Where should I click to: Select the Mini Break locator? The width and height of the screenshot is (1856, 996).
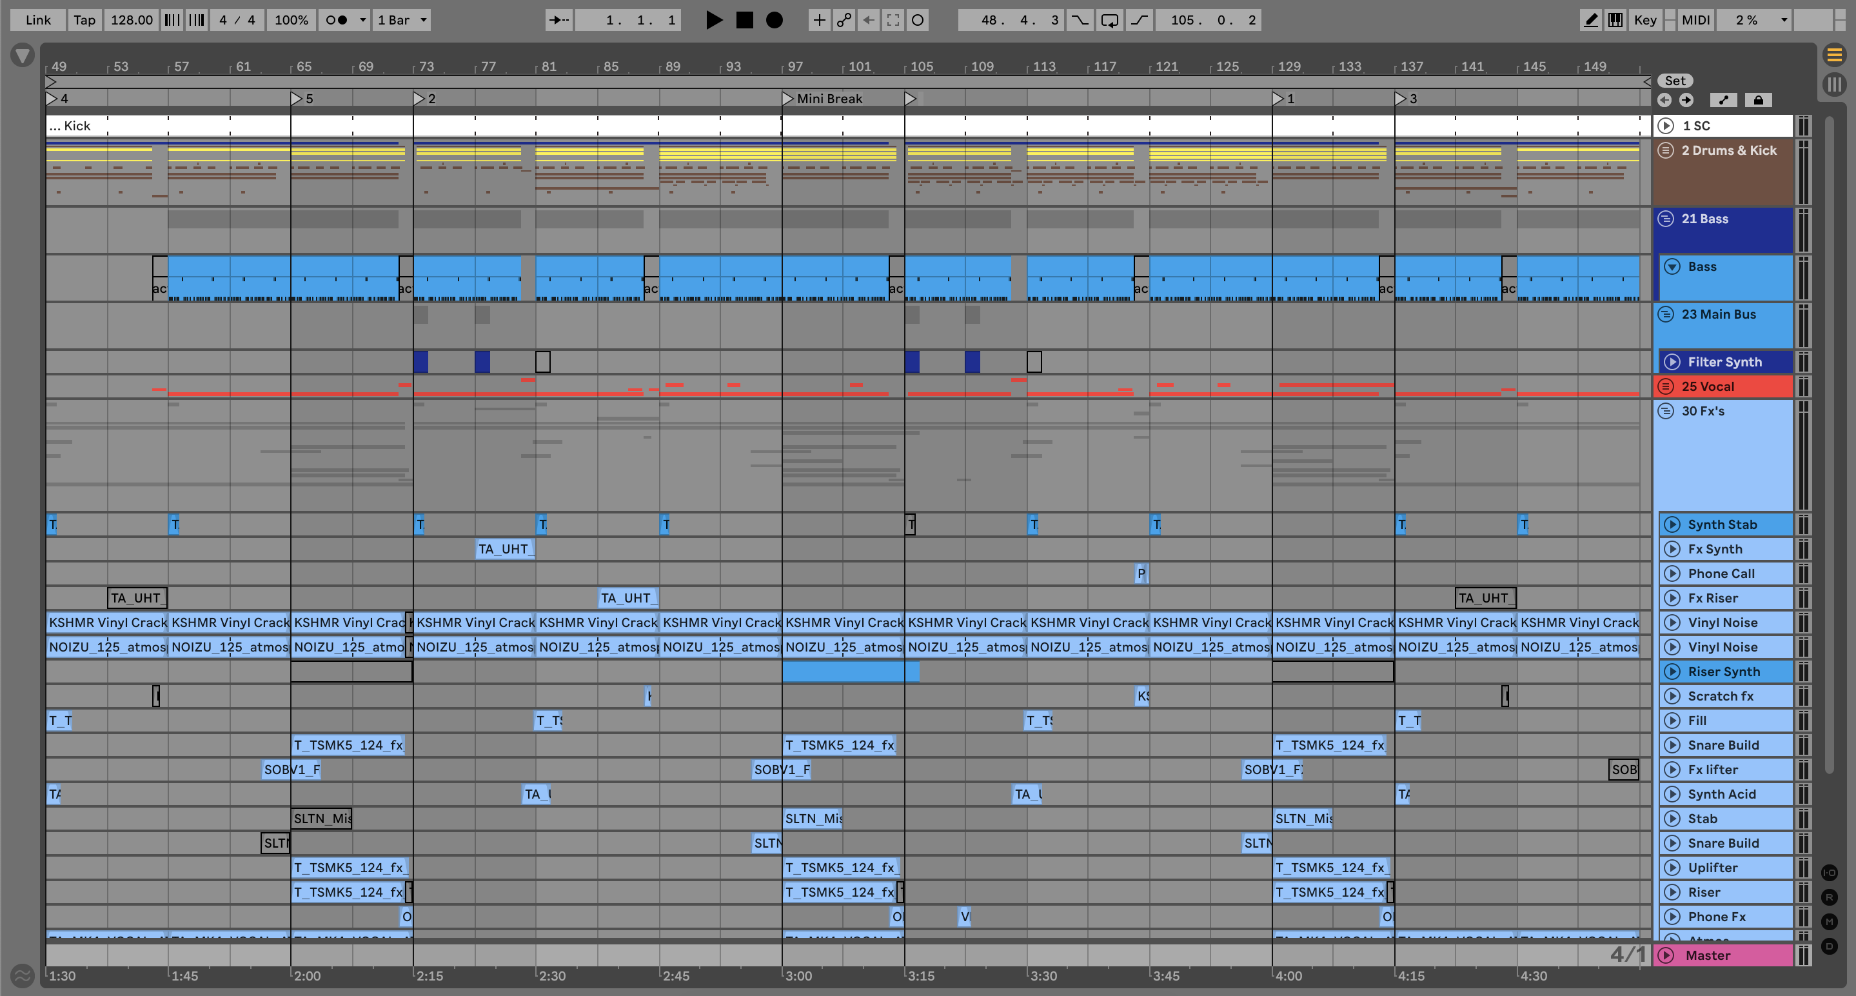pyautogui.click(x=829, y=99)
